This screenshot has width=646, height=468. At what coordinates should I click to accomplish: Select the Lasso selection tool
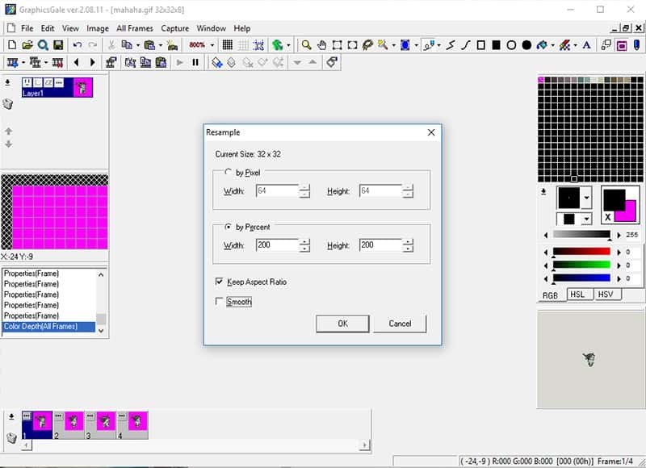click(367, 45)
